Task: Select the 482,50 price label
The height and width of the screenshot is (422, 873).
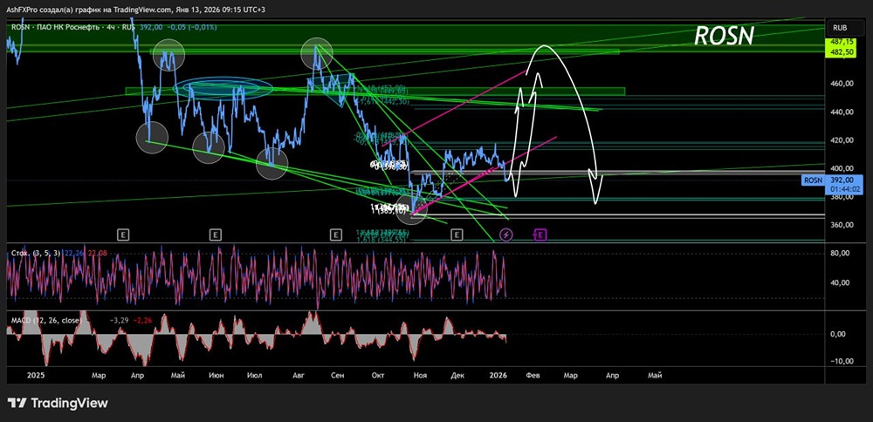Action: point(842,51)
